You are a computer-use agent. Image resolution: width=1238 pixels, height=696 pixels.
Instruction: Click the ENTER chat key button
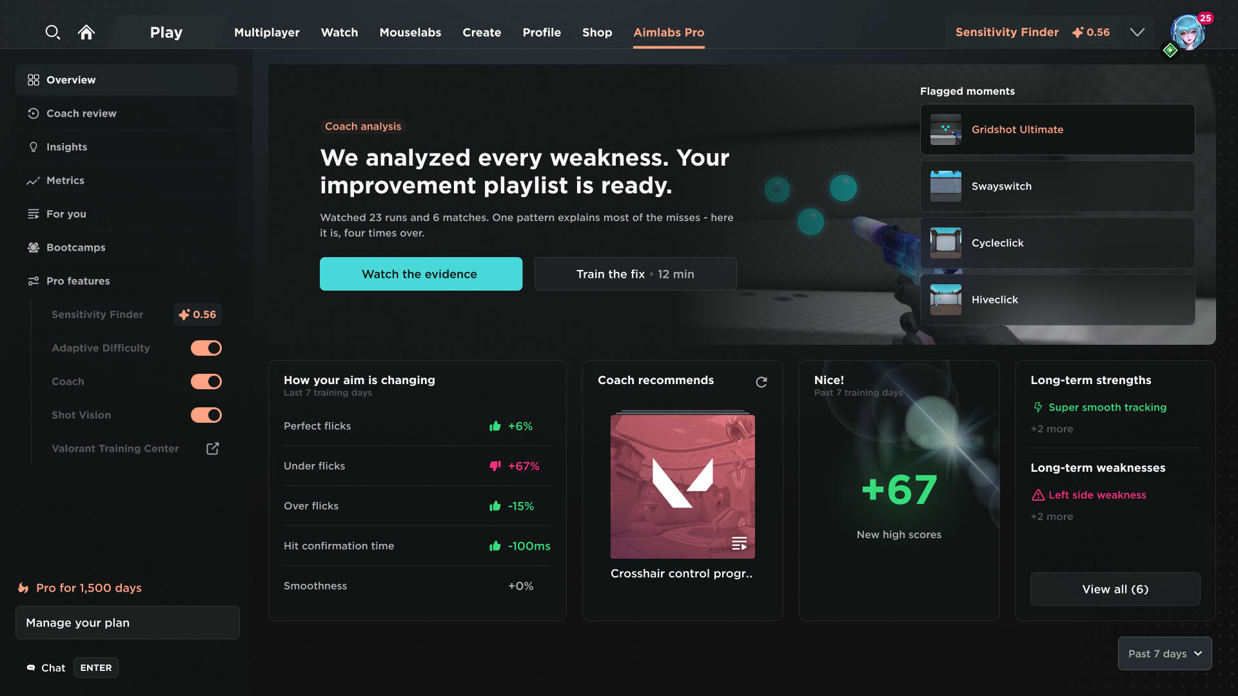(96, 668)
